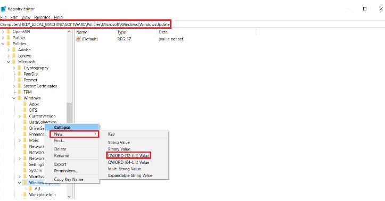Screen dimensions: 385x201
Task: Click the Appx folder icon
Action: click(25, 104)
